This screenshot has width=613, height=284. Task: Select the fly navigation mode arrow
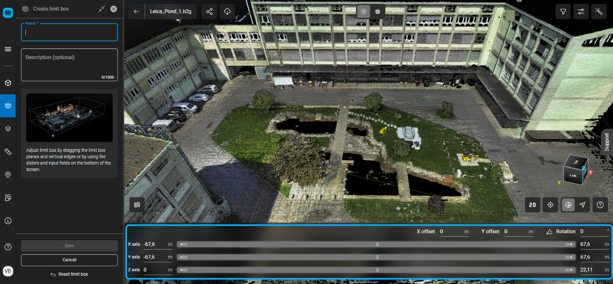coord(582,205)
